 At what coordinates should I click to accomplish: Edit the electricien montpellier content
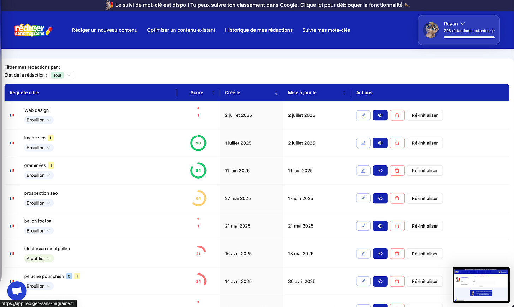(x=363, y=254)
